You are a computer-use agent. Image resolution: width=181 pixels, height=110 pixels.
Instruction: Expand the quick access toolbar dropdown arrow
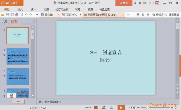point(37,15)
